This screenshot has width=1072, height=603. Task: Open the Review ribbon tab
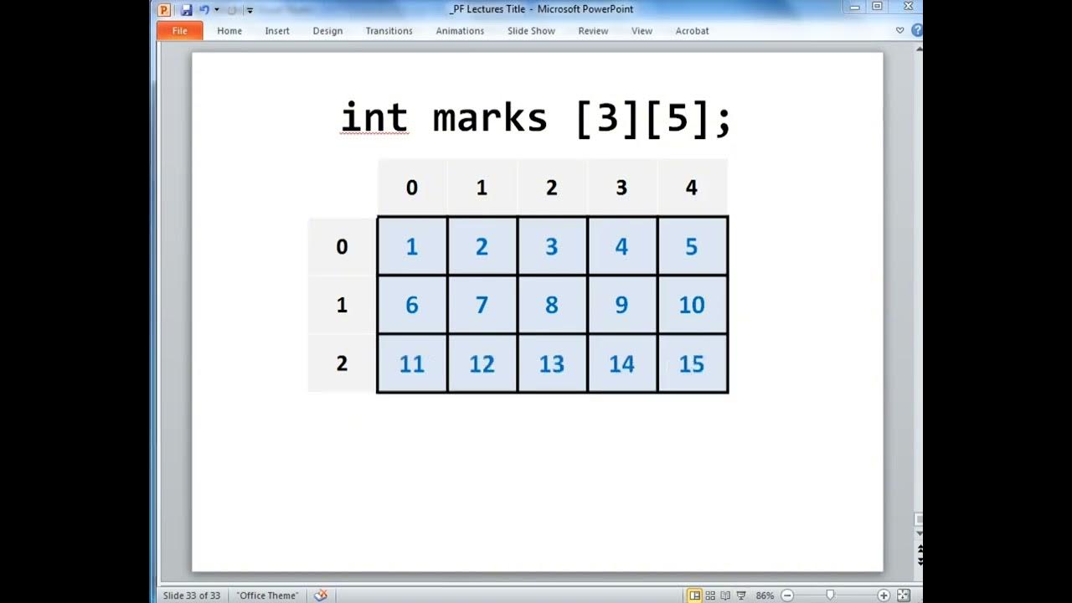[593, 31]
